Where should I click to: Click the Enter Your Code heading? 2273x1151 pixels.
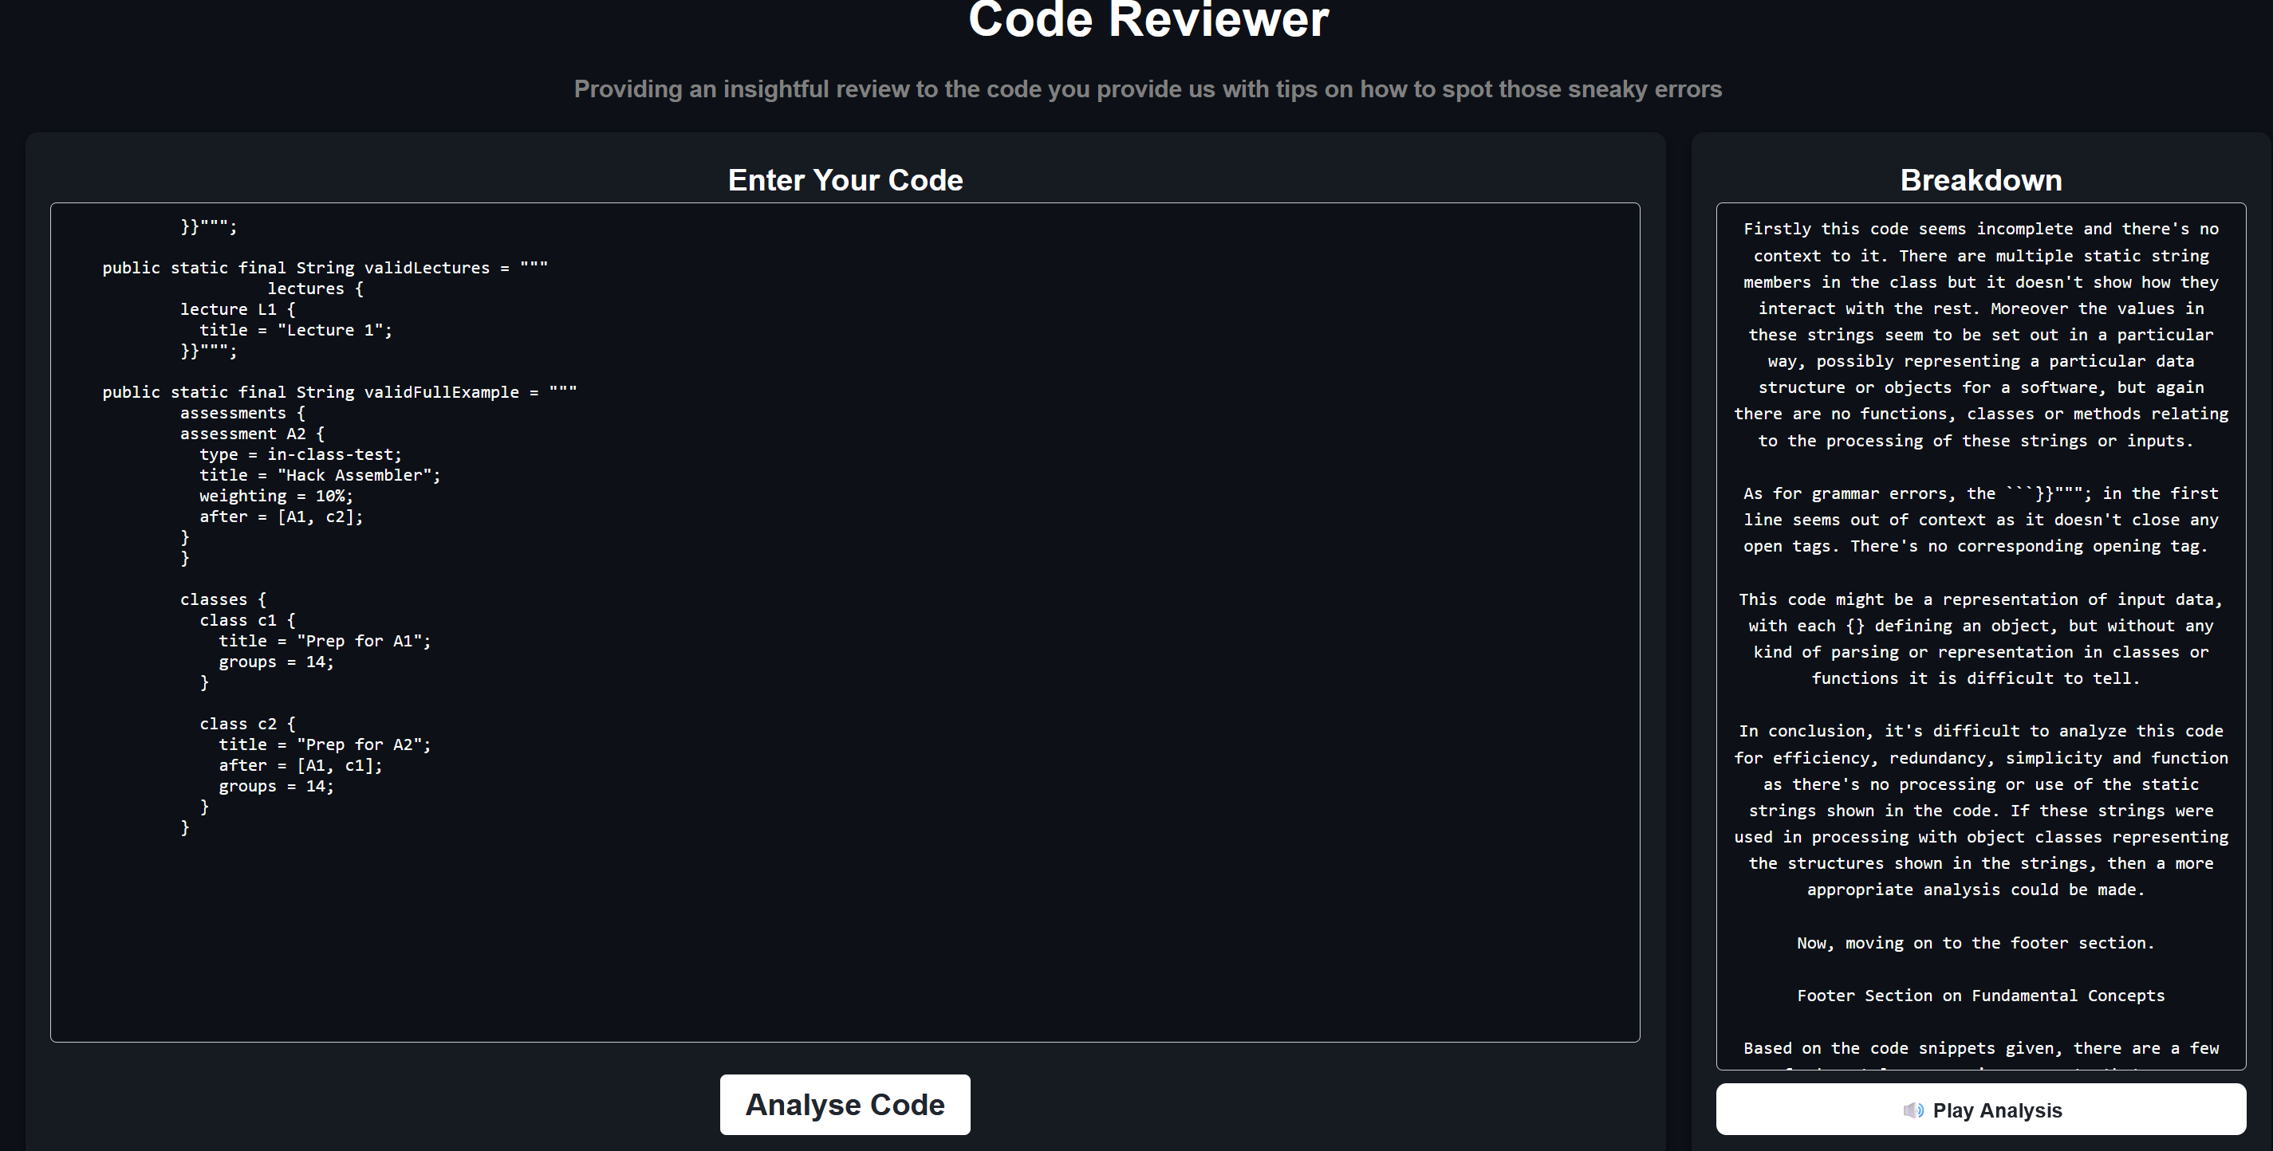pos(845,180)
